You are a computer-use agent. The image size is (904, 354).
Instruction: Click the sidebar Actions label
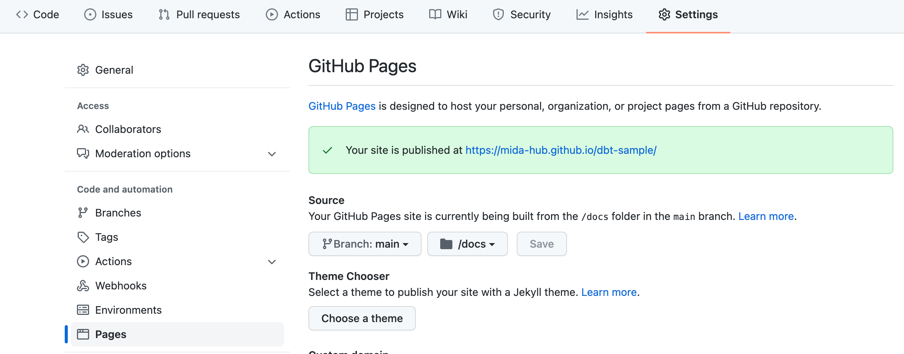(113, 261)
